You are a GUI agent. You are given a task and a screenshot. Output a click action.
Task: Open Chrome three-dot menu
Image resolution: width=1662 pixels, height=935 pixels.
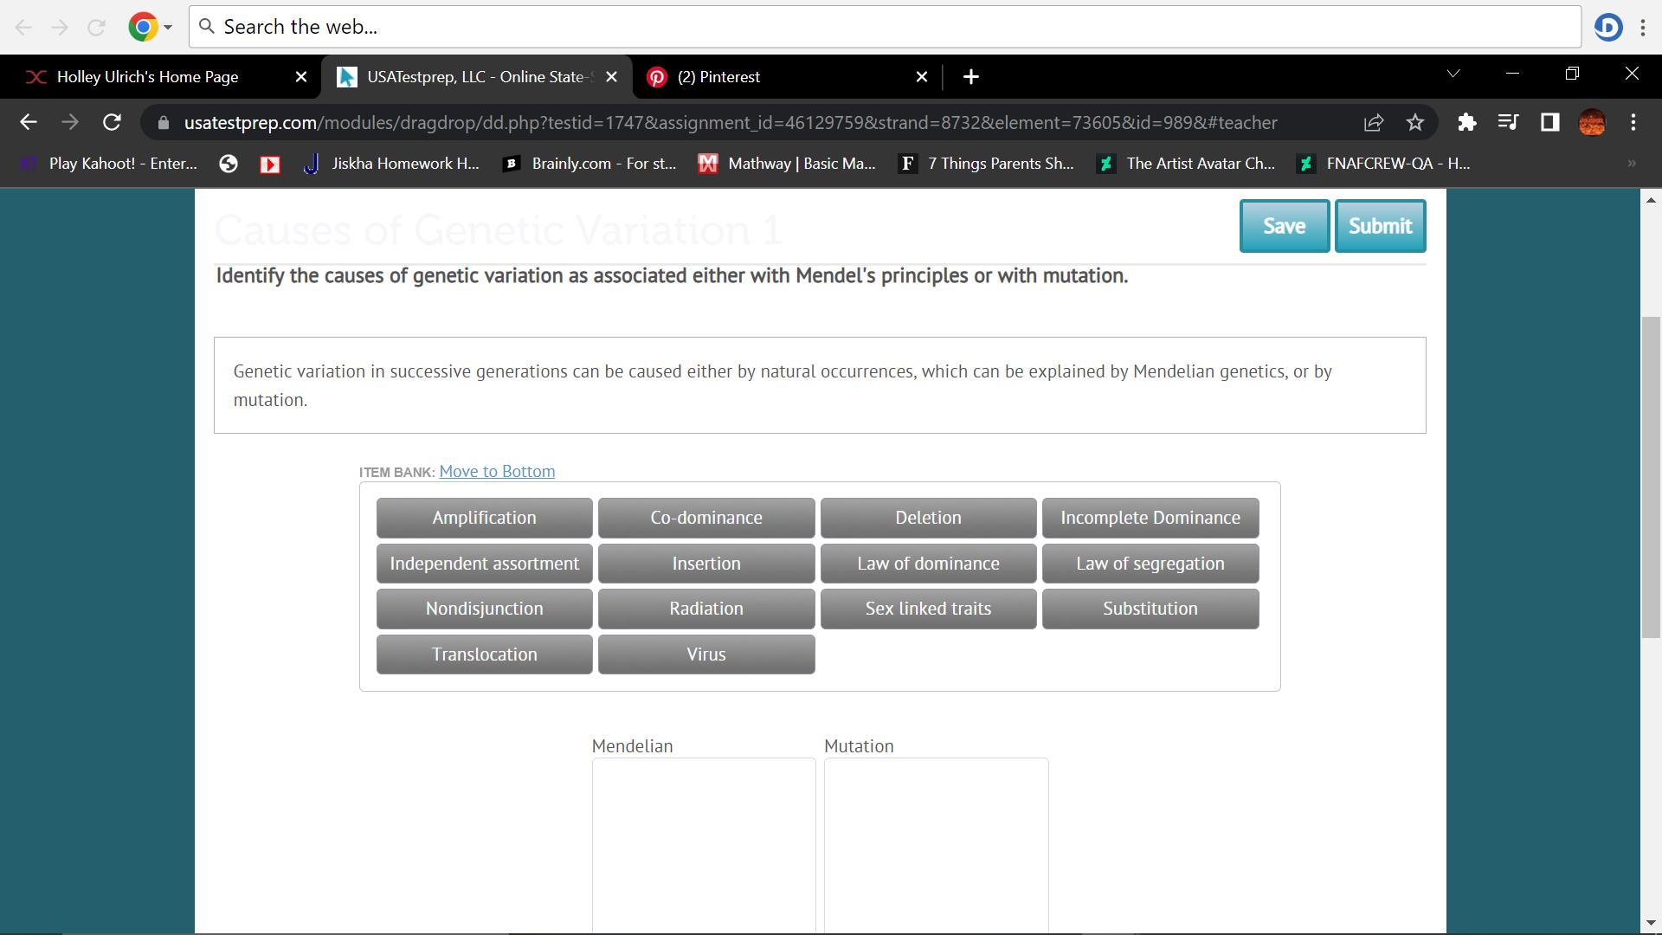pyautogui.click(x=1633, y=123)
